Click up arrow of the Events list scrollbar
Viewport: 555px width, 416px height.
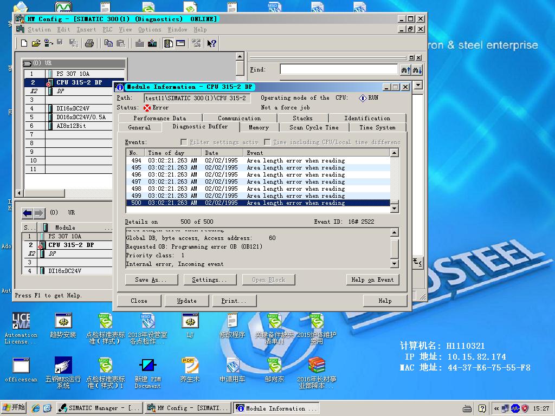tap(394, 153)
